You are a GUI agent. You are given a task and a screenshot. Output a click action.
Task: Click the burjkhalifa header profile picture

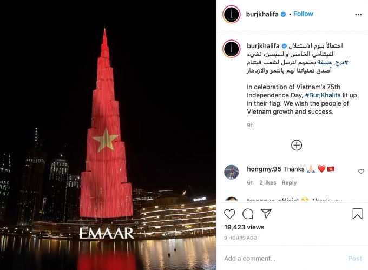click(232, 14)
